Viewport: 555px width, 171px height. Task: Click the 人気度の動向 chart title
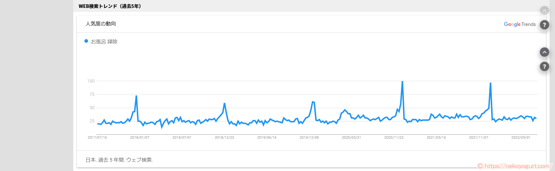click(101, 24)
